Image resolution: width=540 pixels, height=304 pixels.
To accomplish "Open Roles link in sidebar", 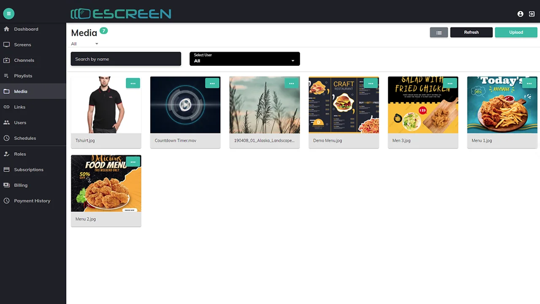I will point(33,154).
